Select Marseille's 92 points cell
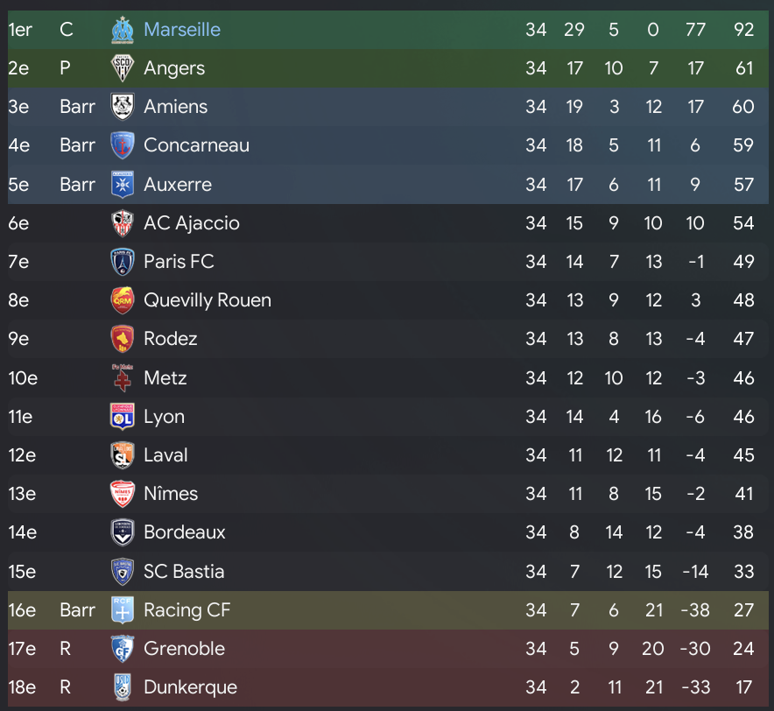 743,30
